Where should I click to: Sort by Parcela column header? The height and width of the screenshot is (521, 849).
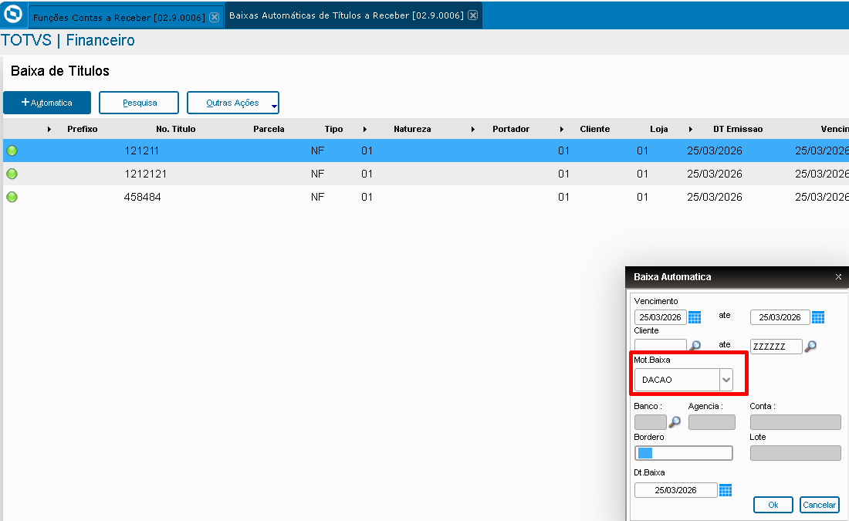tap(269, 129)
